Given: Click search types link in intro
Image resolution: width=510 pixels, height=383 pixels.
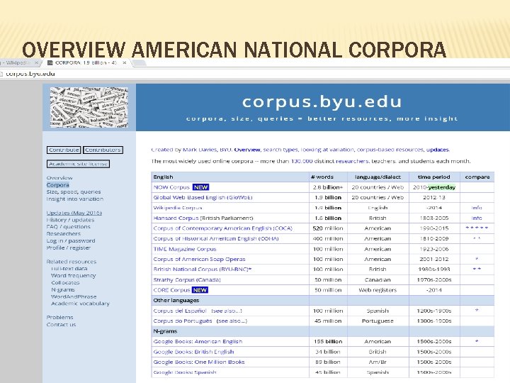Looking at the screenshot, I should tap(280, 150).
